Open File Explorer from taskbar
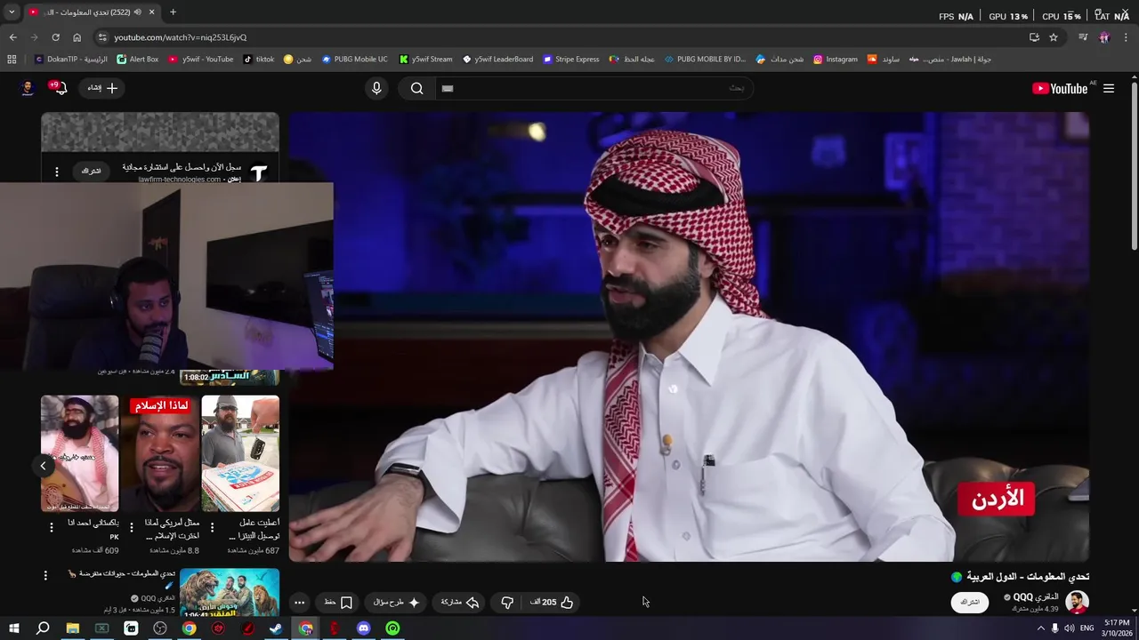The image size is (1139, 640). 73,628
